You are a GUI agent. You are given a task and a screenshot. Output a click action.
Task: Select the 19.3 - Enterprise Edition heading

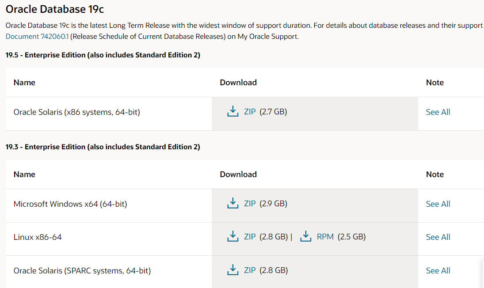pyautogui.click(x=103, y=147)
